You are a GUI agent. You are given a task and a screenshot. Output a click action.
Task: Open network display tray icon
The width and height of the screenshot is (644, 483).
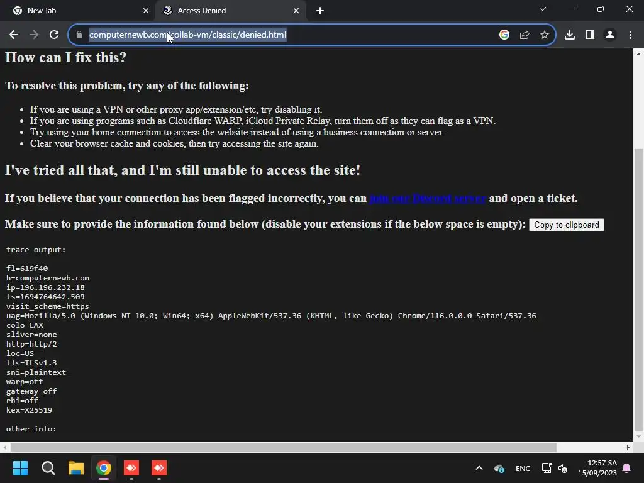tap(547, 468)
